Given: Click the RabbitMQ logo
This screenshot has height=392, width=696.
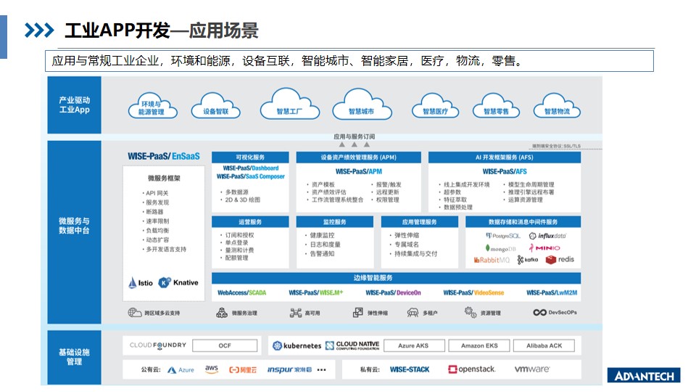Looking at the screenshot, I should (x=492, y=260).
